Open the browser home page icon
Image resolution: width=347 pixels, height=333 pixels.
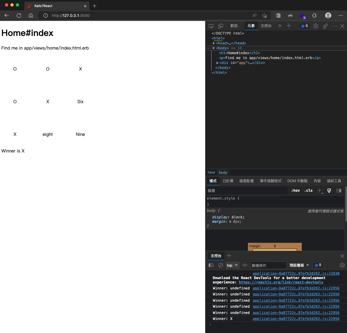[31, 16]
